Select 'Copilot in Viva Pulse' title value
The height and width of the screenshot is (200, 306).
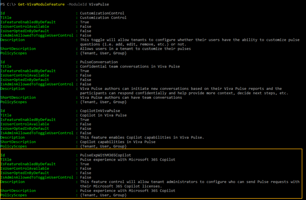(103, 115)
